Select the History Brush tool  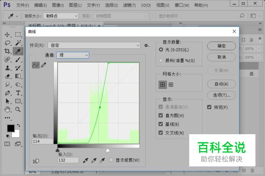pos(18,68)
